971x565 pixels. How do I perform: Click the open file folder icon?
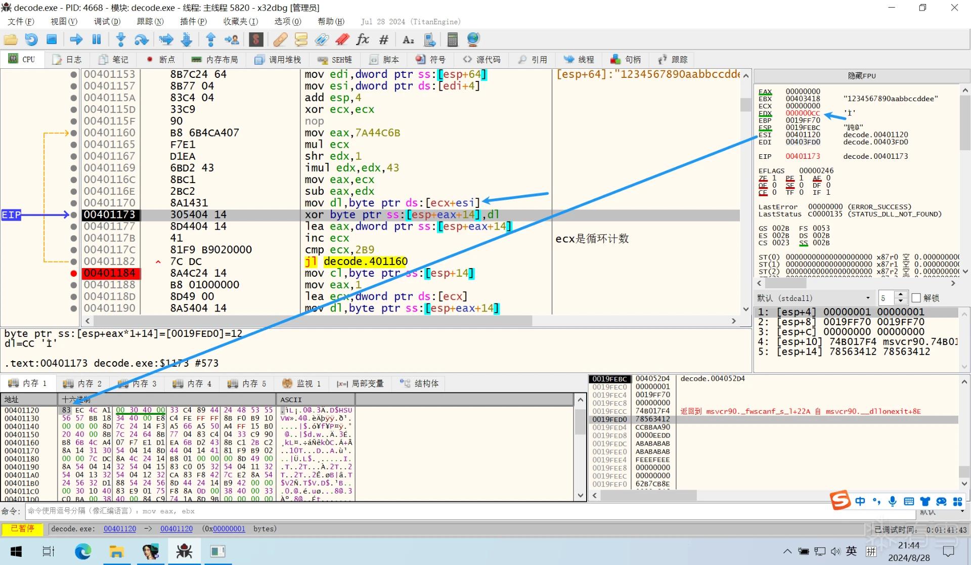(11, 39)
